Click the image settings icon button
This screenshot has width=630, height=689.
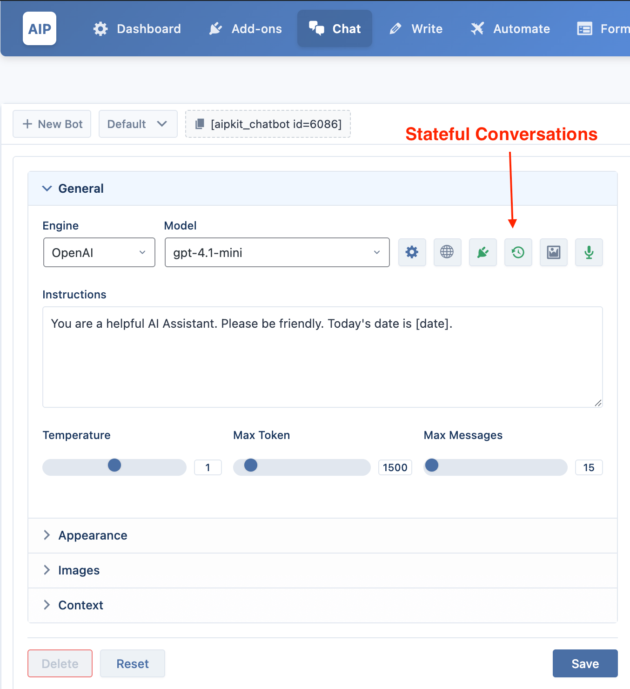pyautogui.click(x=553, y=252)
